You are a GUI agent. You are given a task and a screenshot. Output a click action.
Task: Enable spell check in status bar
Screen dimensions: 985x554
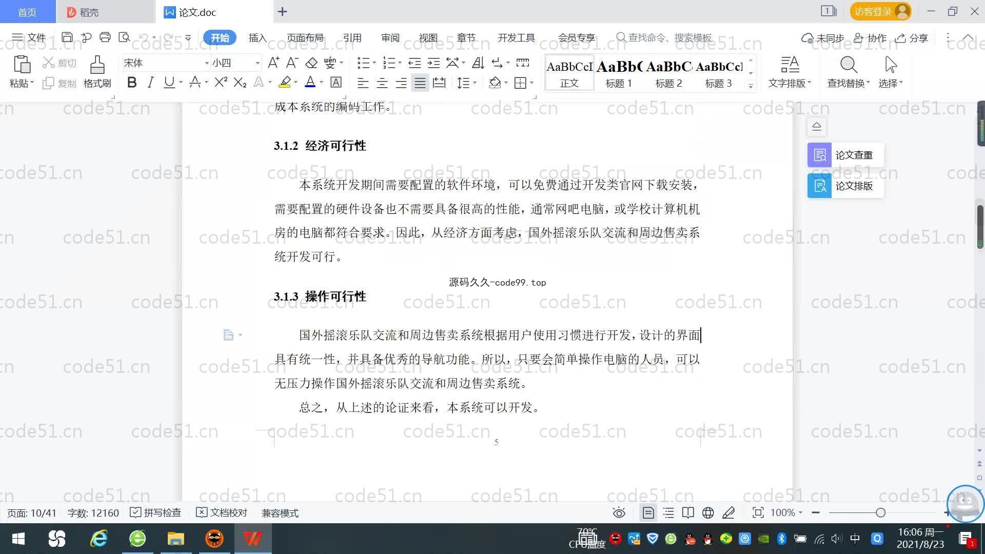[155, 512]
